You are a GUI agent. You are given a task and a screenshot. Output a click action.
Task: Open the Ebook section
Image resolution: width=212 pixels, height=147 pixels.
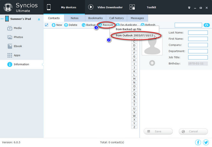coord(18,46)
